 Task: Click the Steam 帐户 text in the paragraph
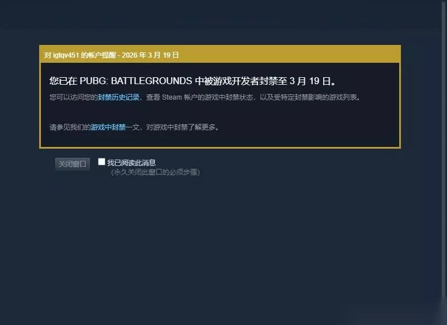(180, 97)
